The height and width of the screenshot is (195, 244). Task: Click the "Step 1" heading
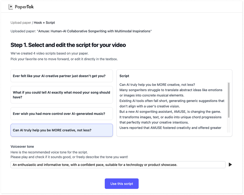[68, 45]
